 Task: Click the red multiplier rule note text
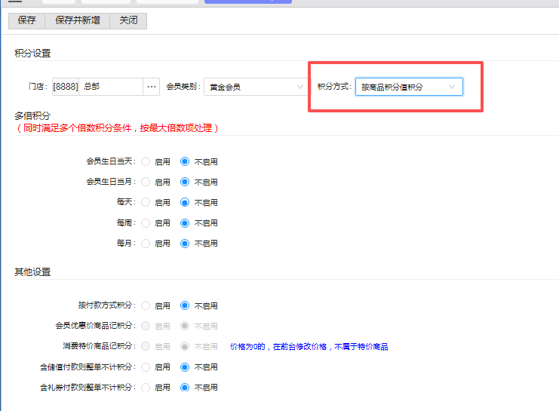click(x=118, y=128)
